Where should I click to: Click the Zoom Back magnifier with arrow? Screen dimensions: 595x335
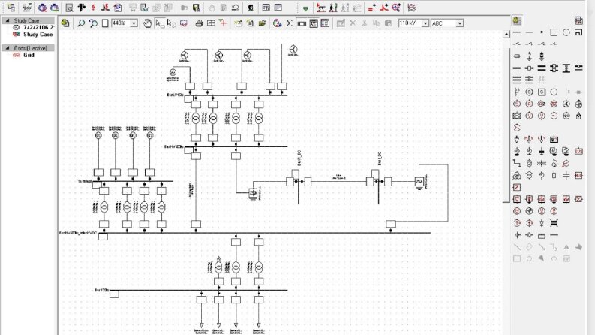(x=93, y=23)
